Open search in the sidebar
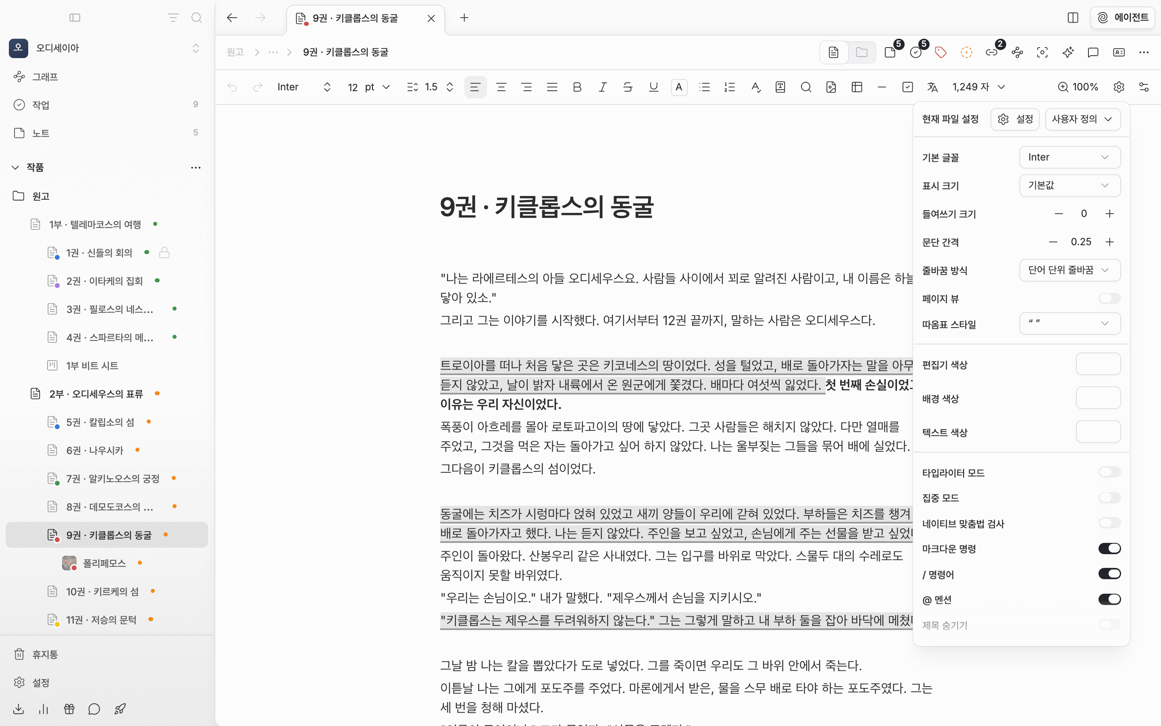This screenshot has height=726, width=1161. pos(196,18)
